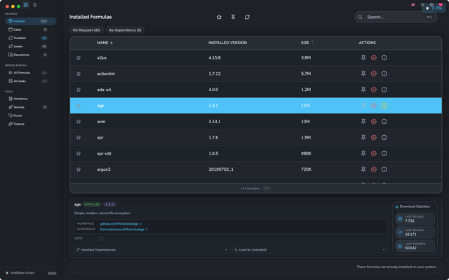Browse All Formulae
449x280 pixels.
coord(31,73)
